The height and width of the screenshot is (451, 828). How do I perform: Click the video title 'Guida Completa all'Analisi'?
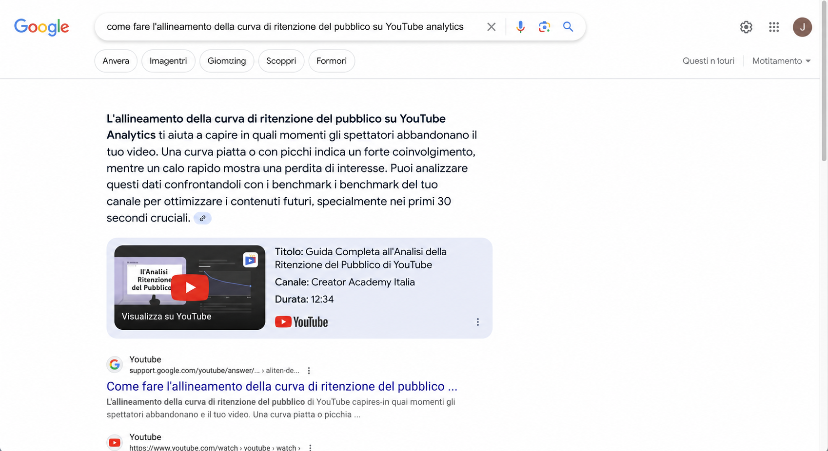(360, 258)
